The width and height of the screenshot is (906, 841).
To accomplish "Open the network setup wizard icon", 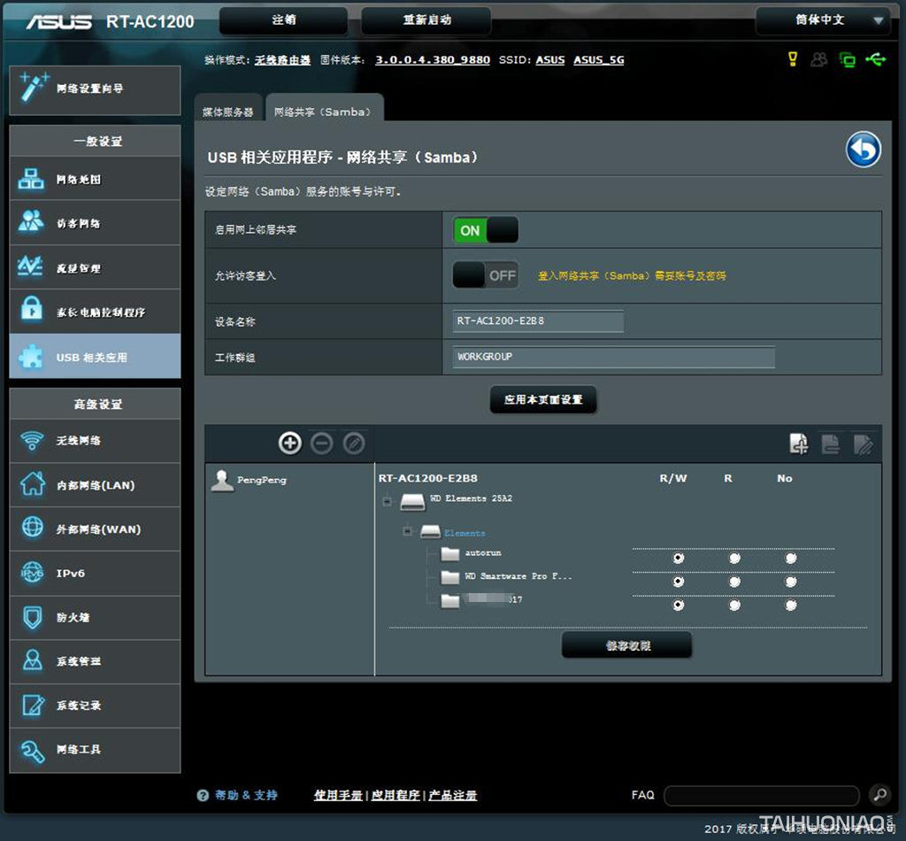I will (x=34, y=88).
